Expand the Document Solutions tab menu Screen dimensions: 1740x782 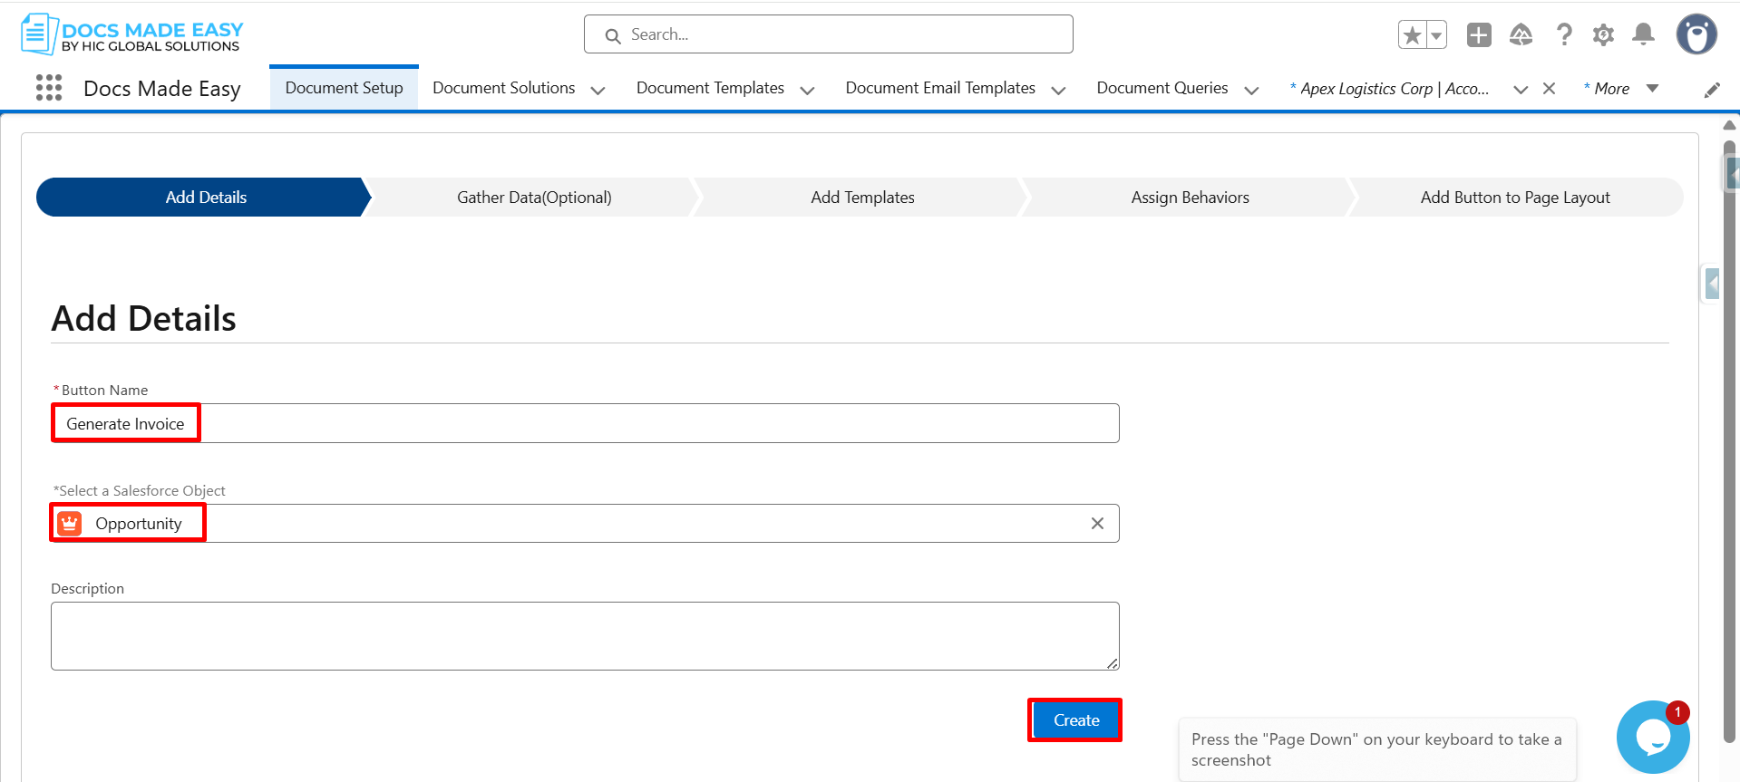(x=598, y=90)
